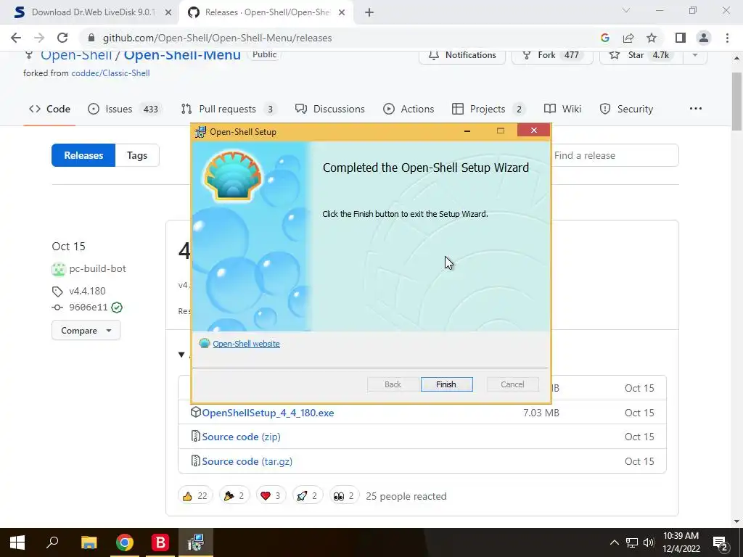Image resolution: width=743 pixels, height=557 pixels.
Task: Open the Wiki tab
Action: 562,109
